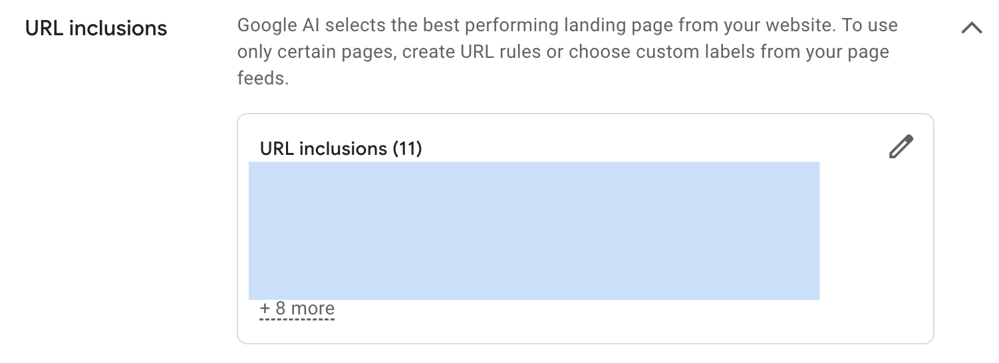
Task: Click the pencil edit icon
Action: [x=901, y=147]
